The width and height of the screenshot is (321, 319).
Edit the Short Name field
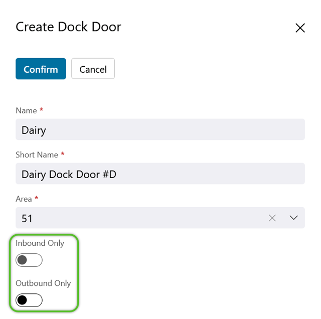pos(160,174)
